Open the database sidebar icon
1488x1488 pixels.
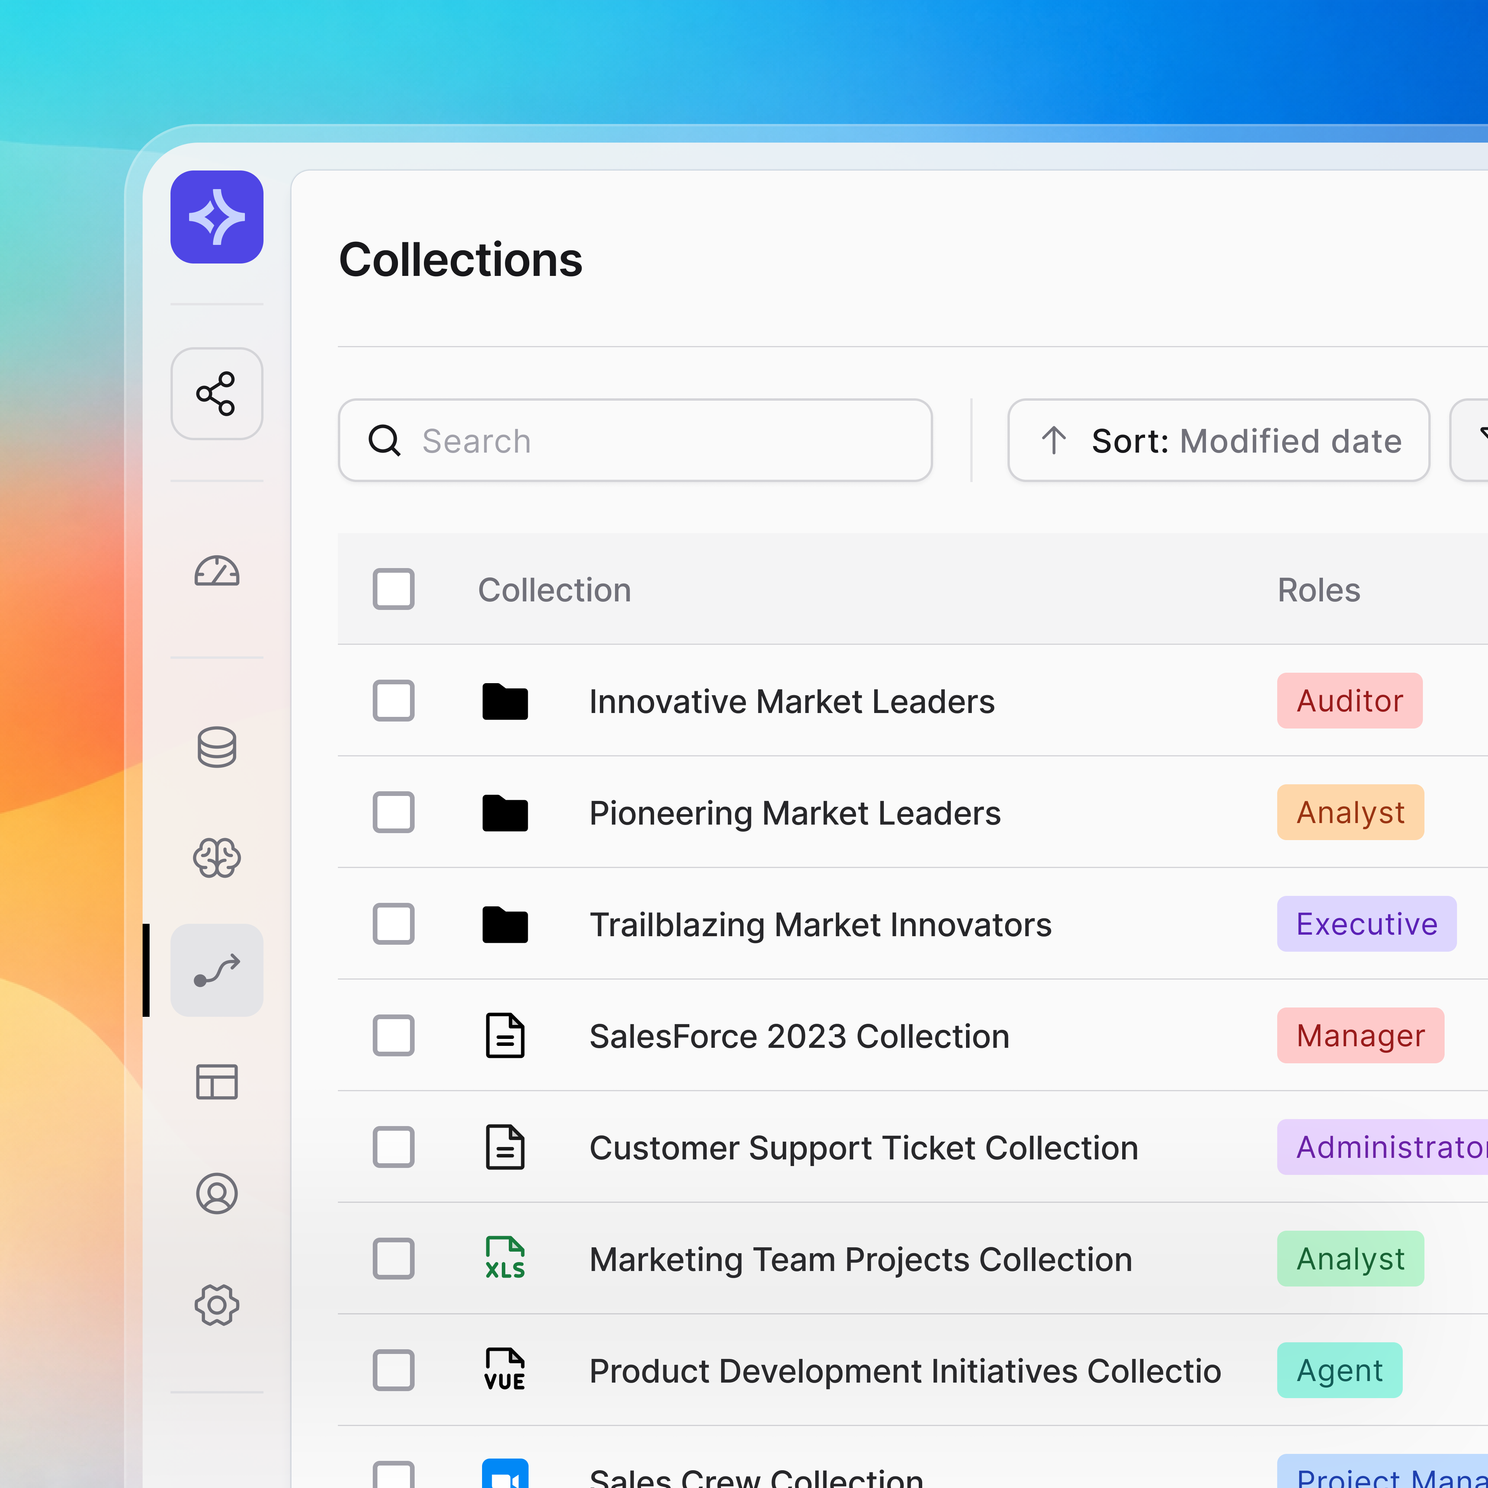pos(217,746)
